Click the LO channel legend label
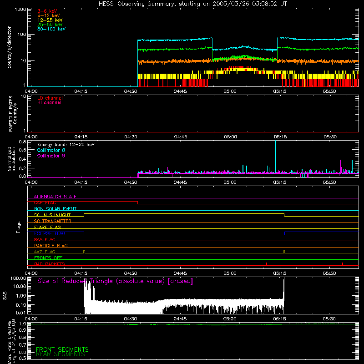This screenshot has width=364, height=364. point(50,98)
